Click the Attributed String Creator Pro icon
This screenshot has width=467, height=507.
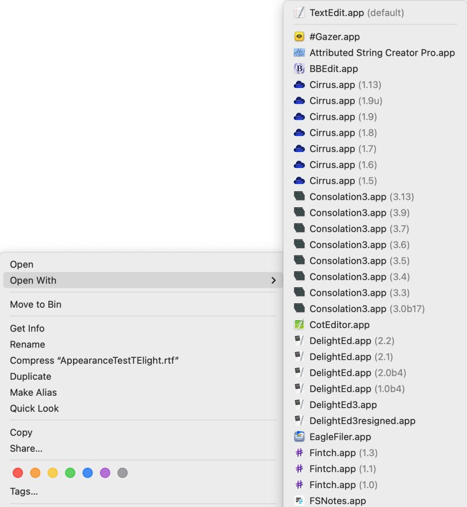[299, 53]
